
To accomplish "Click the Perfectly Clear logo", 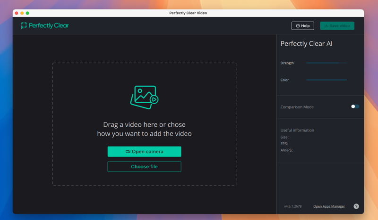I will click(x=45, y=25).
